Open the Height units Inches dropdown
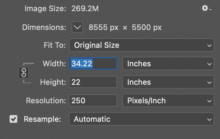This screenshot has height=139, width=220. pos(168,82)
